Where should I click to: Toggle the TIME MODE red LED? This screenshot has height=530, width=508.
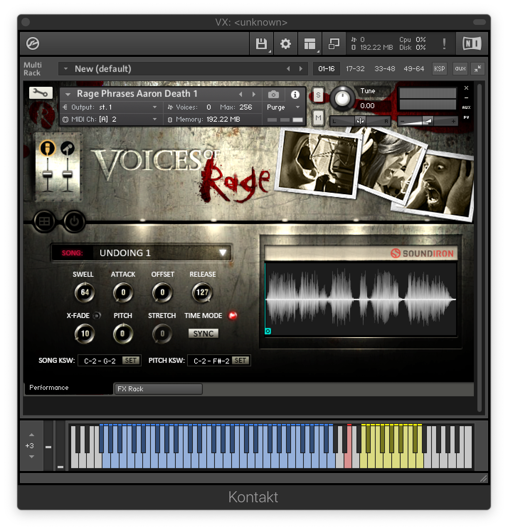233,316
